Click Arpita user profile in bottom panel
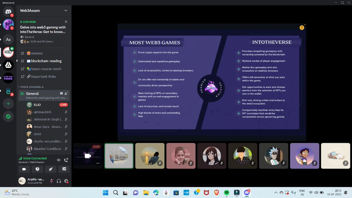352x198 pixels. tap(32, 181)
